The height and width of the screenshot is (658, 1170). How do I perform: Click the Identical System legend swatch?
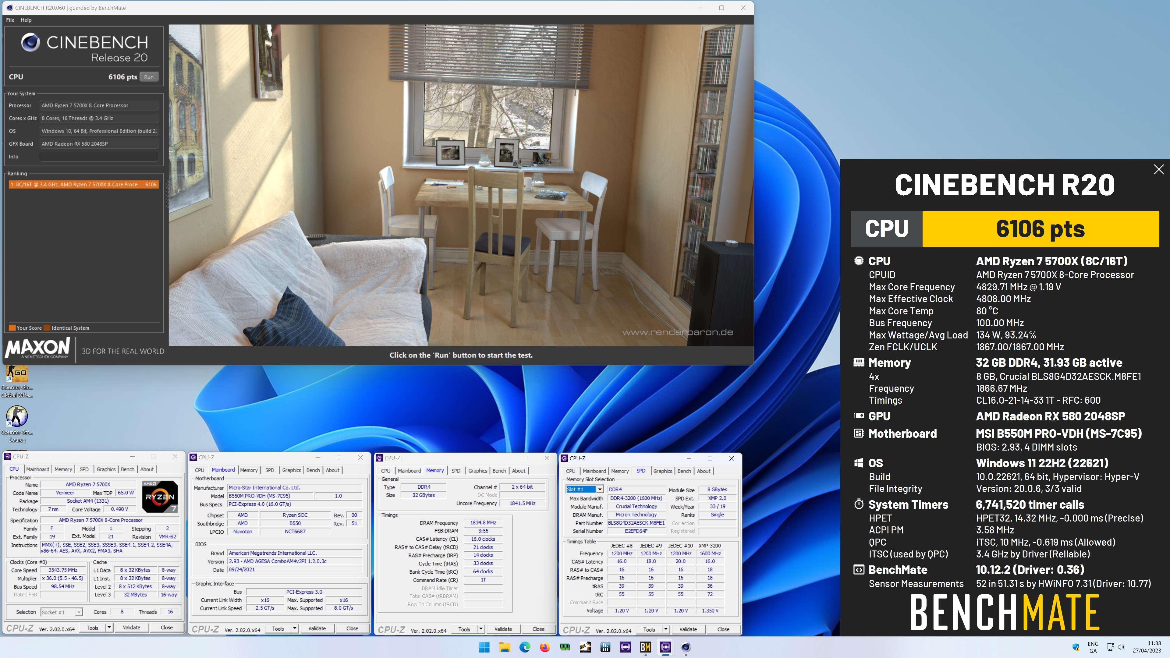[x=47, y=328]
